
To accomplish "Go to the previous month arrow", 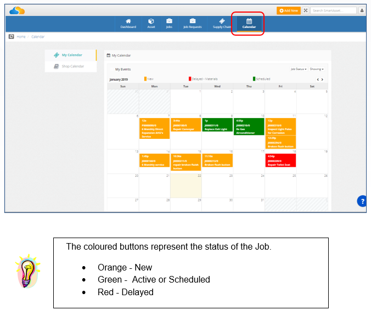I will [318, 80].
